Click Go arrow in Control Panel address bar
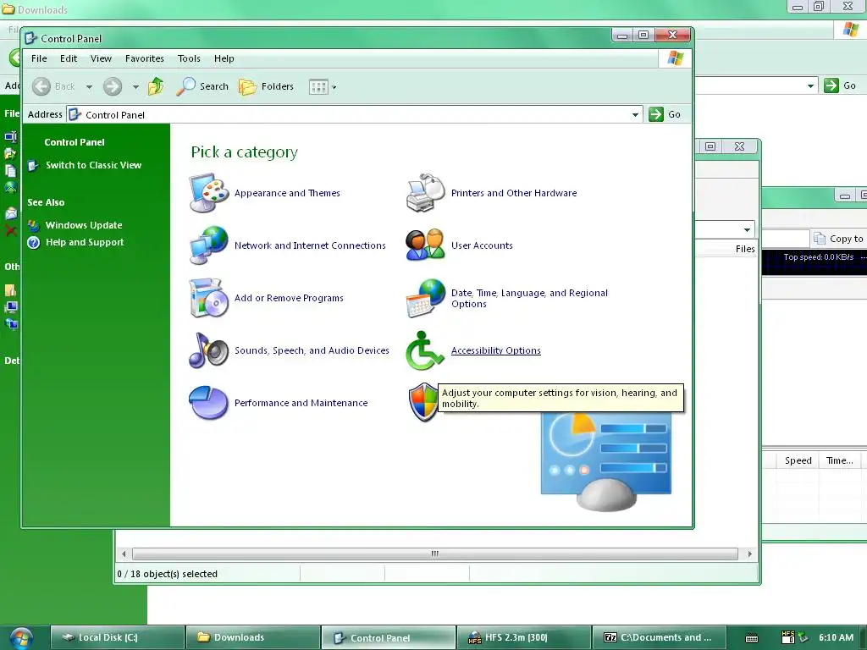This screenshot has height=650, width=867. [656, 114]
